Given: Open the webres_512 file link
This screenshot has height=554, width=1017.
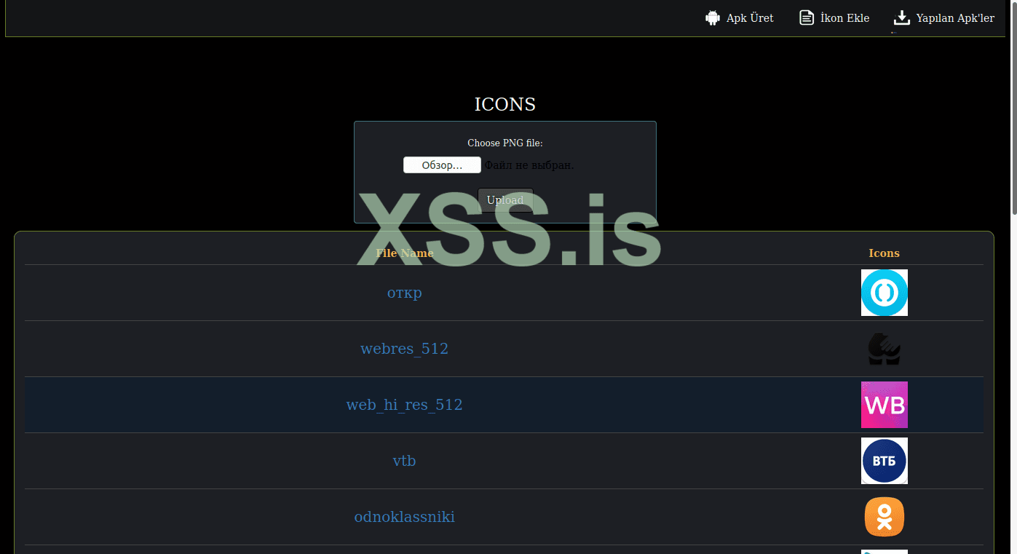Looking at the screenshot, I should tap(405, 349).
